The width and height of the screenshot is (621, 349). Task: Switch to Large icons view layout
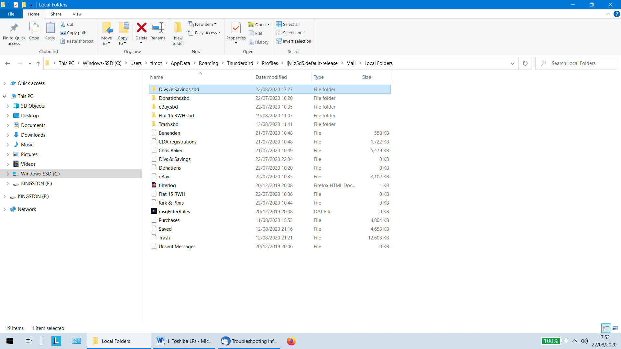tap(615, 328)
